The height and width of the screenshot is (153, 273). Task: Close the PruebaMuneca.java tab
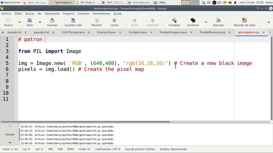pos(229,32)
